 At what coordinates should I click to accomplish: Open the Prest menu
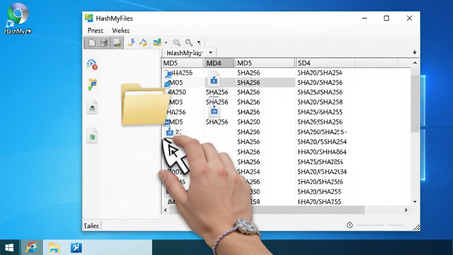(x=96, y=31)
